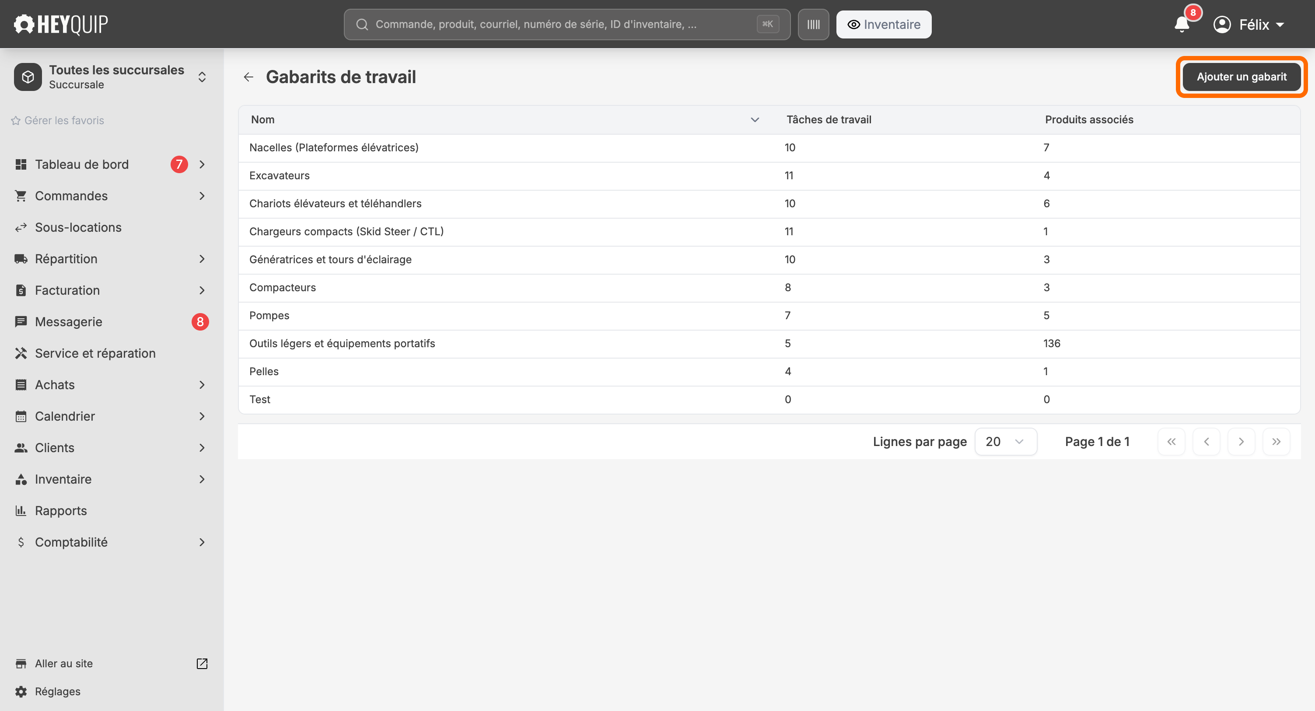
Task: Open the Pompes template row
Action: 769,315
